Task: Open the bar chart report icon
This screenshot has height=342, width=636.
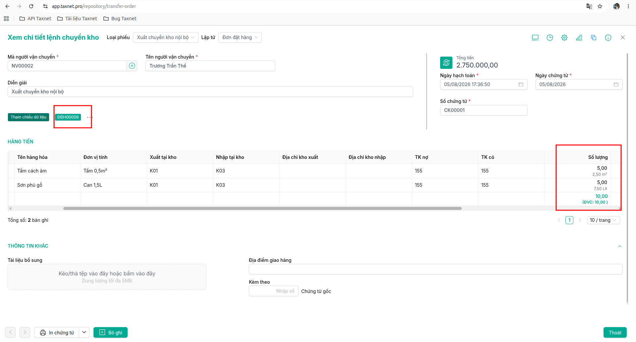Action: [x=579, y=37]
